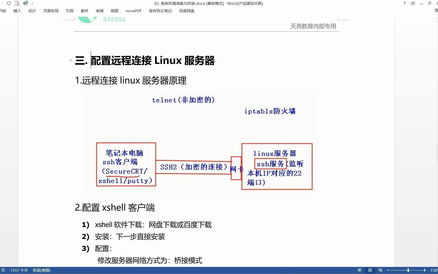Image resolution: width=438 pixels, height=274 pixels.
Task: Select the Print Layout view toggle
Action: pyautogui.click(x=370, y=270)
